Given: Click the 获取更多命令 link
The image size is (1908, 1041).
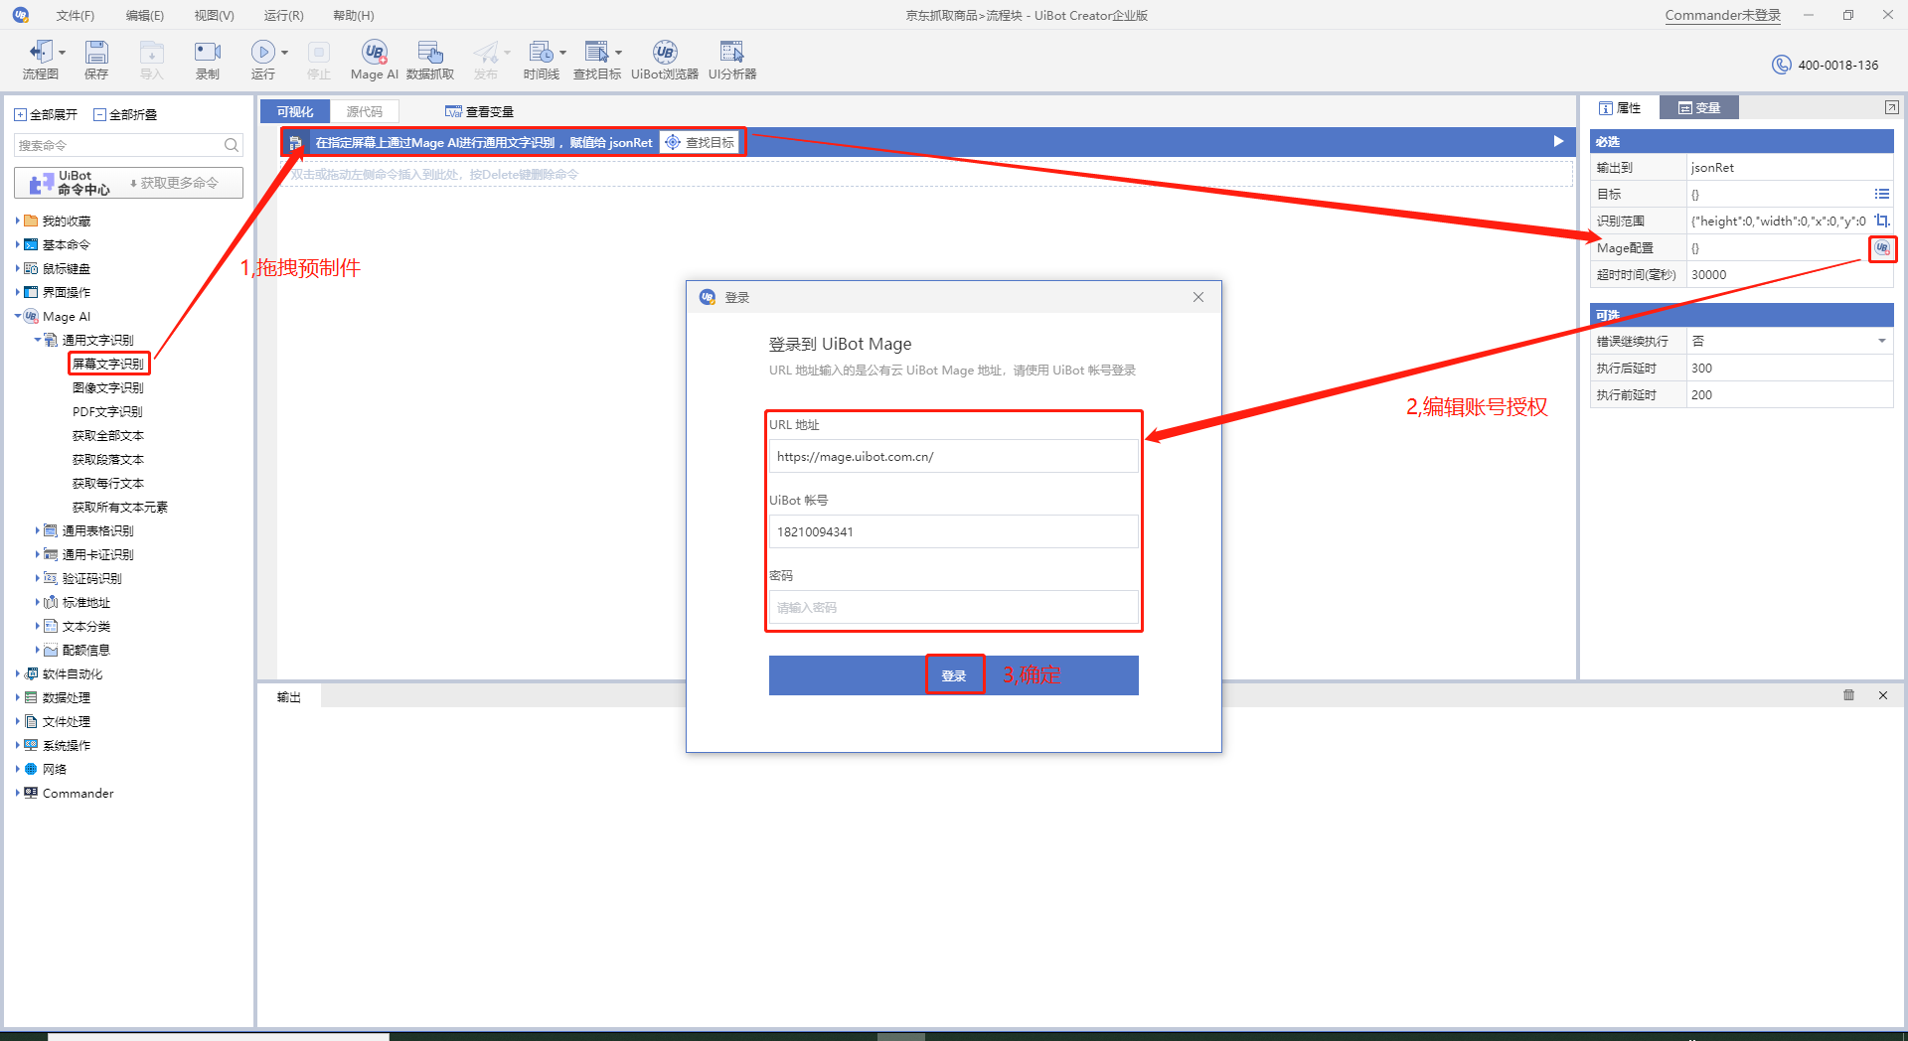Looking at the screenshot, I should tap(175, 184).
